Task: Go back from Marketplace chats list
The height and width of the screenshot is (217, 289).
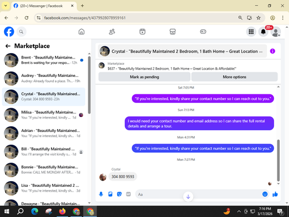Action: coord(8,46)
